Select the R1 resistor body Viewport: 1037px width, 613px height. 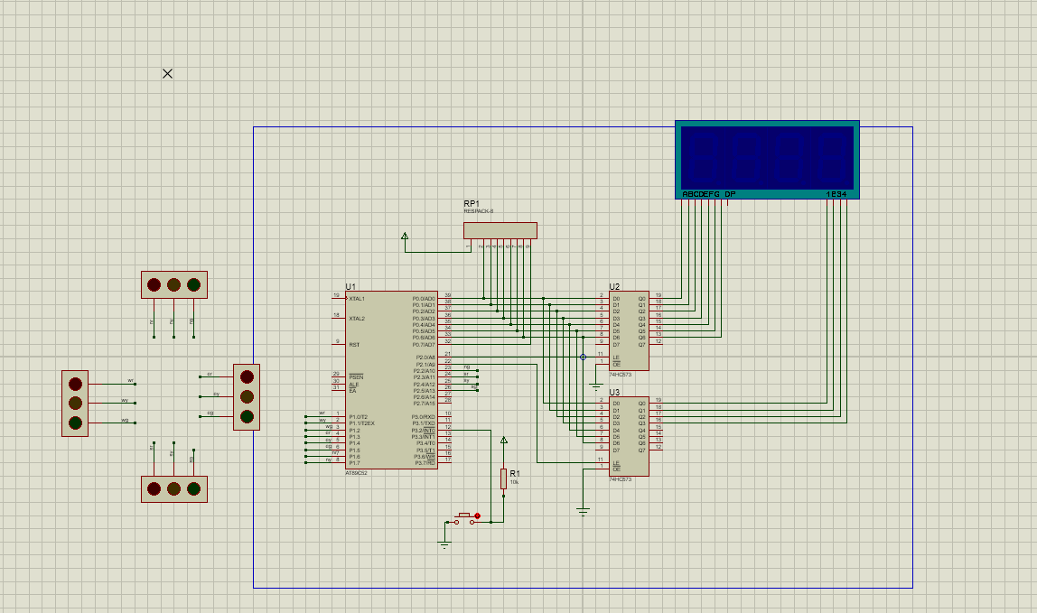click(x=503, y=478)
